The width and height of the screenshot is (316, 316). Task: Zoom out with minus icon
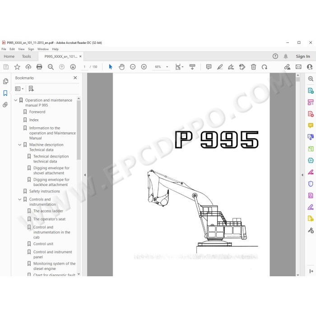133,67
